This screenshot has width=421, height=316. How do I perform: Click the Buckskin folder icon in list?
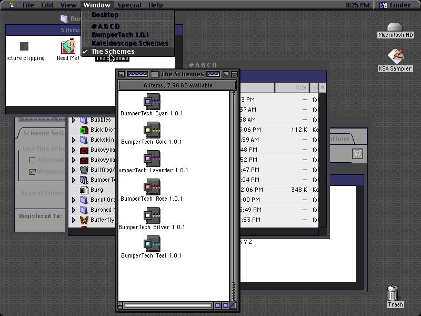pos(84,140)
